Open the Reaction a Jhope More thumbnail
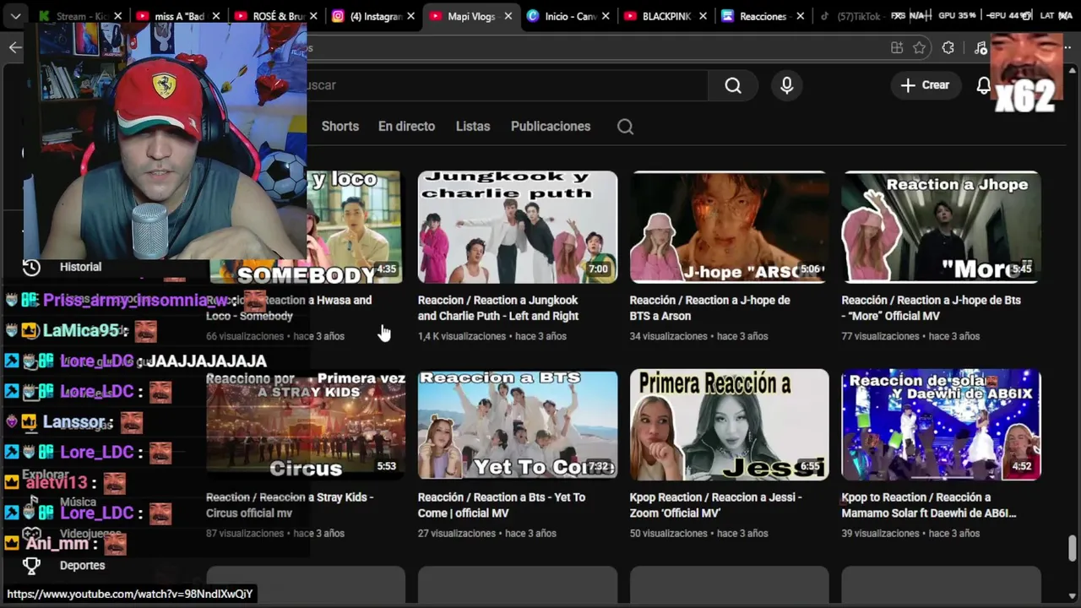The image size is (1081, 608). 941,227
